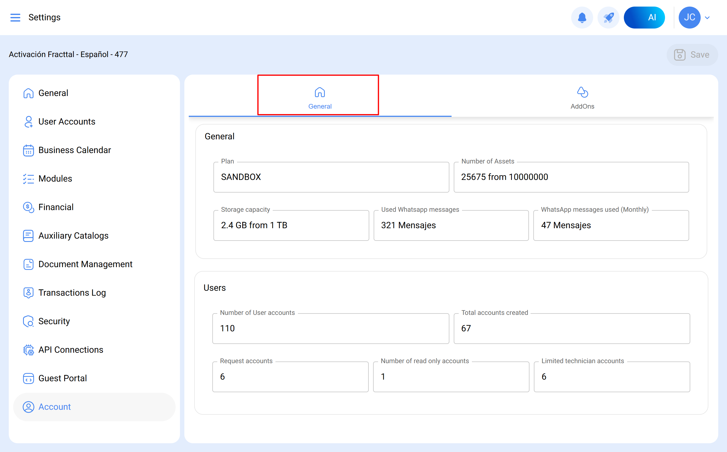
Task: Click the Save button
Action: click(x=692, y=55)
